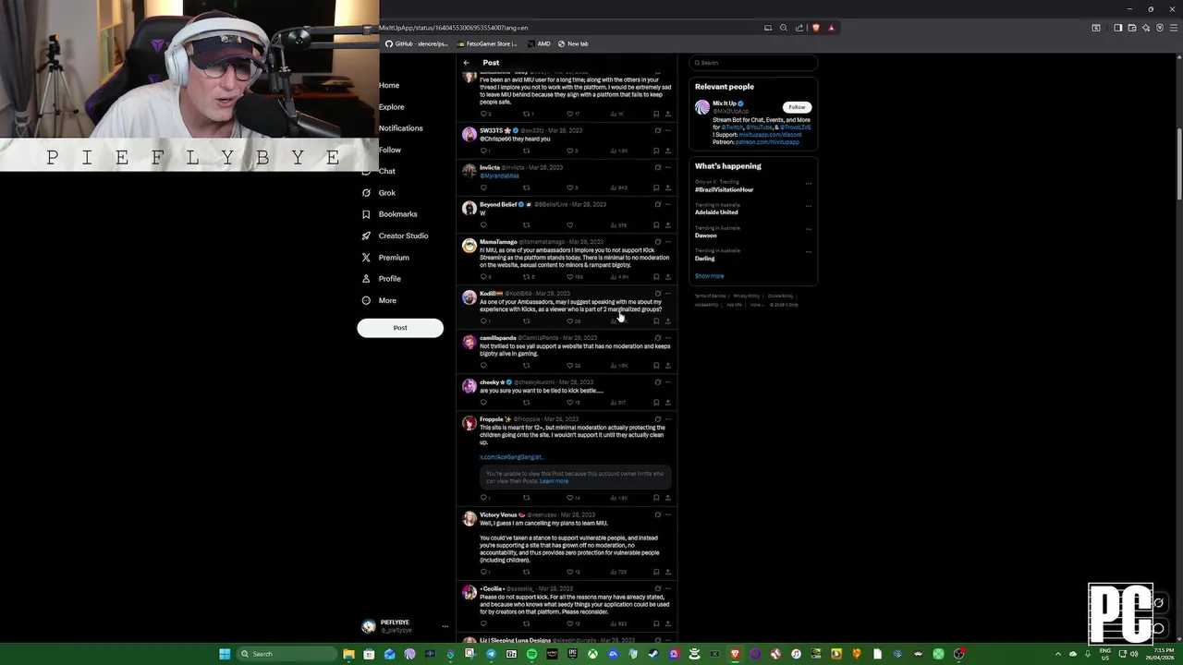Open more options on Victory Venus reply
Screen dimensions: 1183x665
click(668, 514)
